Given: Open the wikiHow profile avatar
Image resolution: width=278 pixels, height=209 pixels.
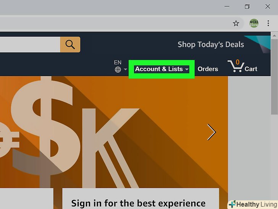Looking at the screenshot, I should click(254, 23).
